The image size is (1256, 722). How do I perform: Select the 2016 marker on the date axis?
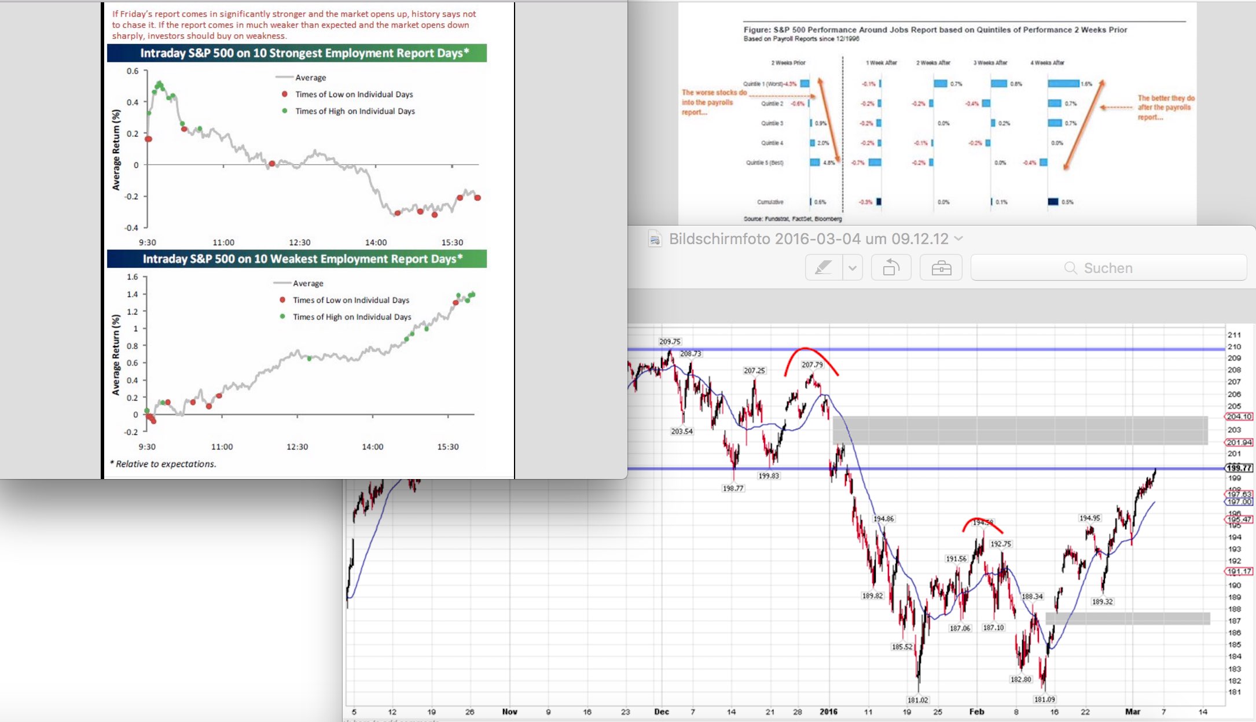coord(829,712)
